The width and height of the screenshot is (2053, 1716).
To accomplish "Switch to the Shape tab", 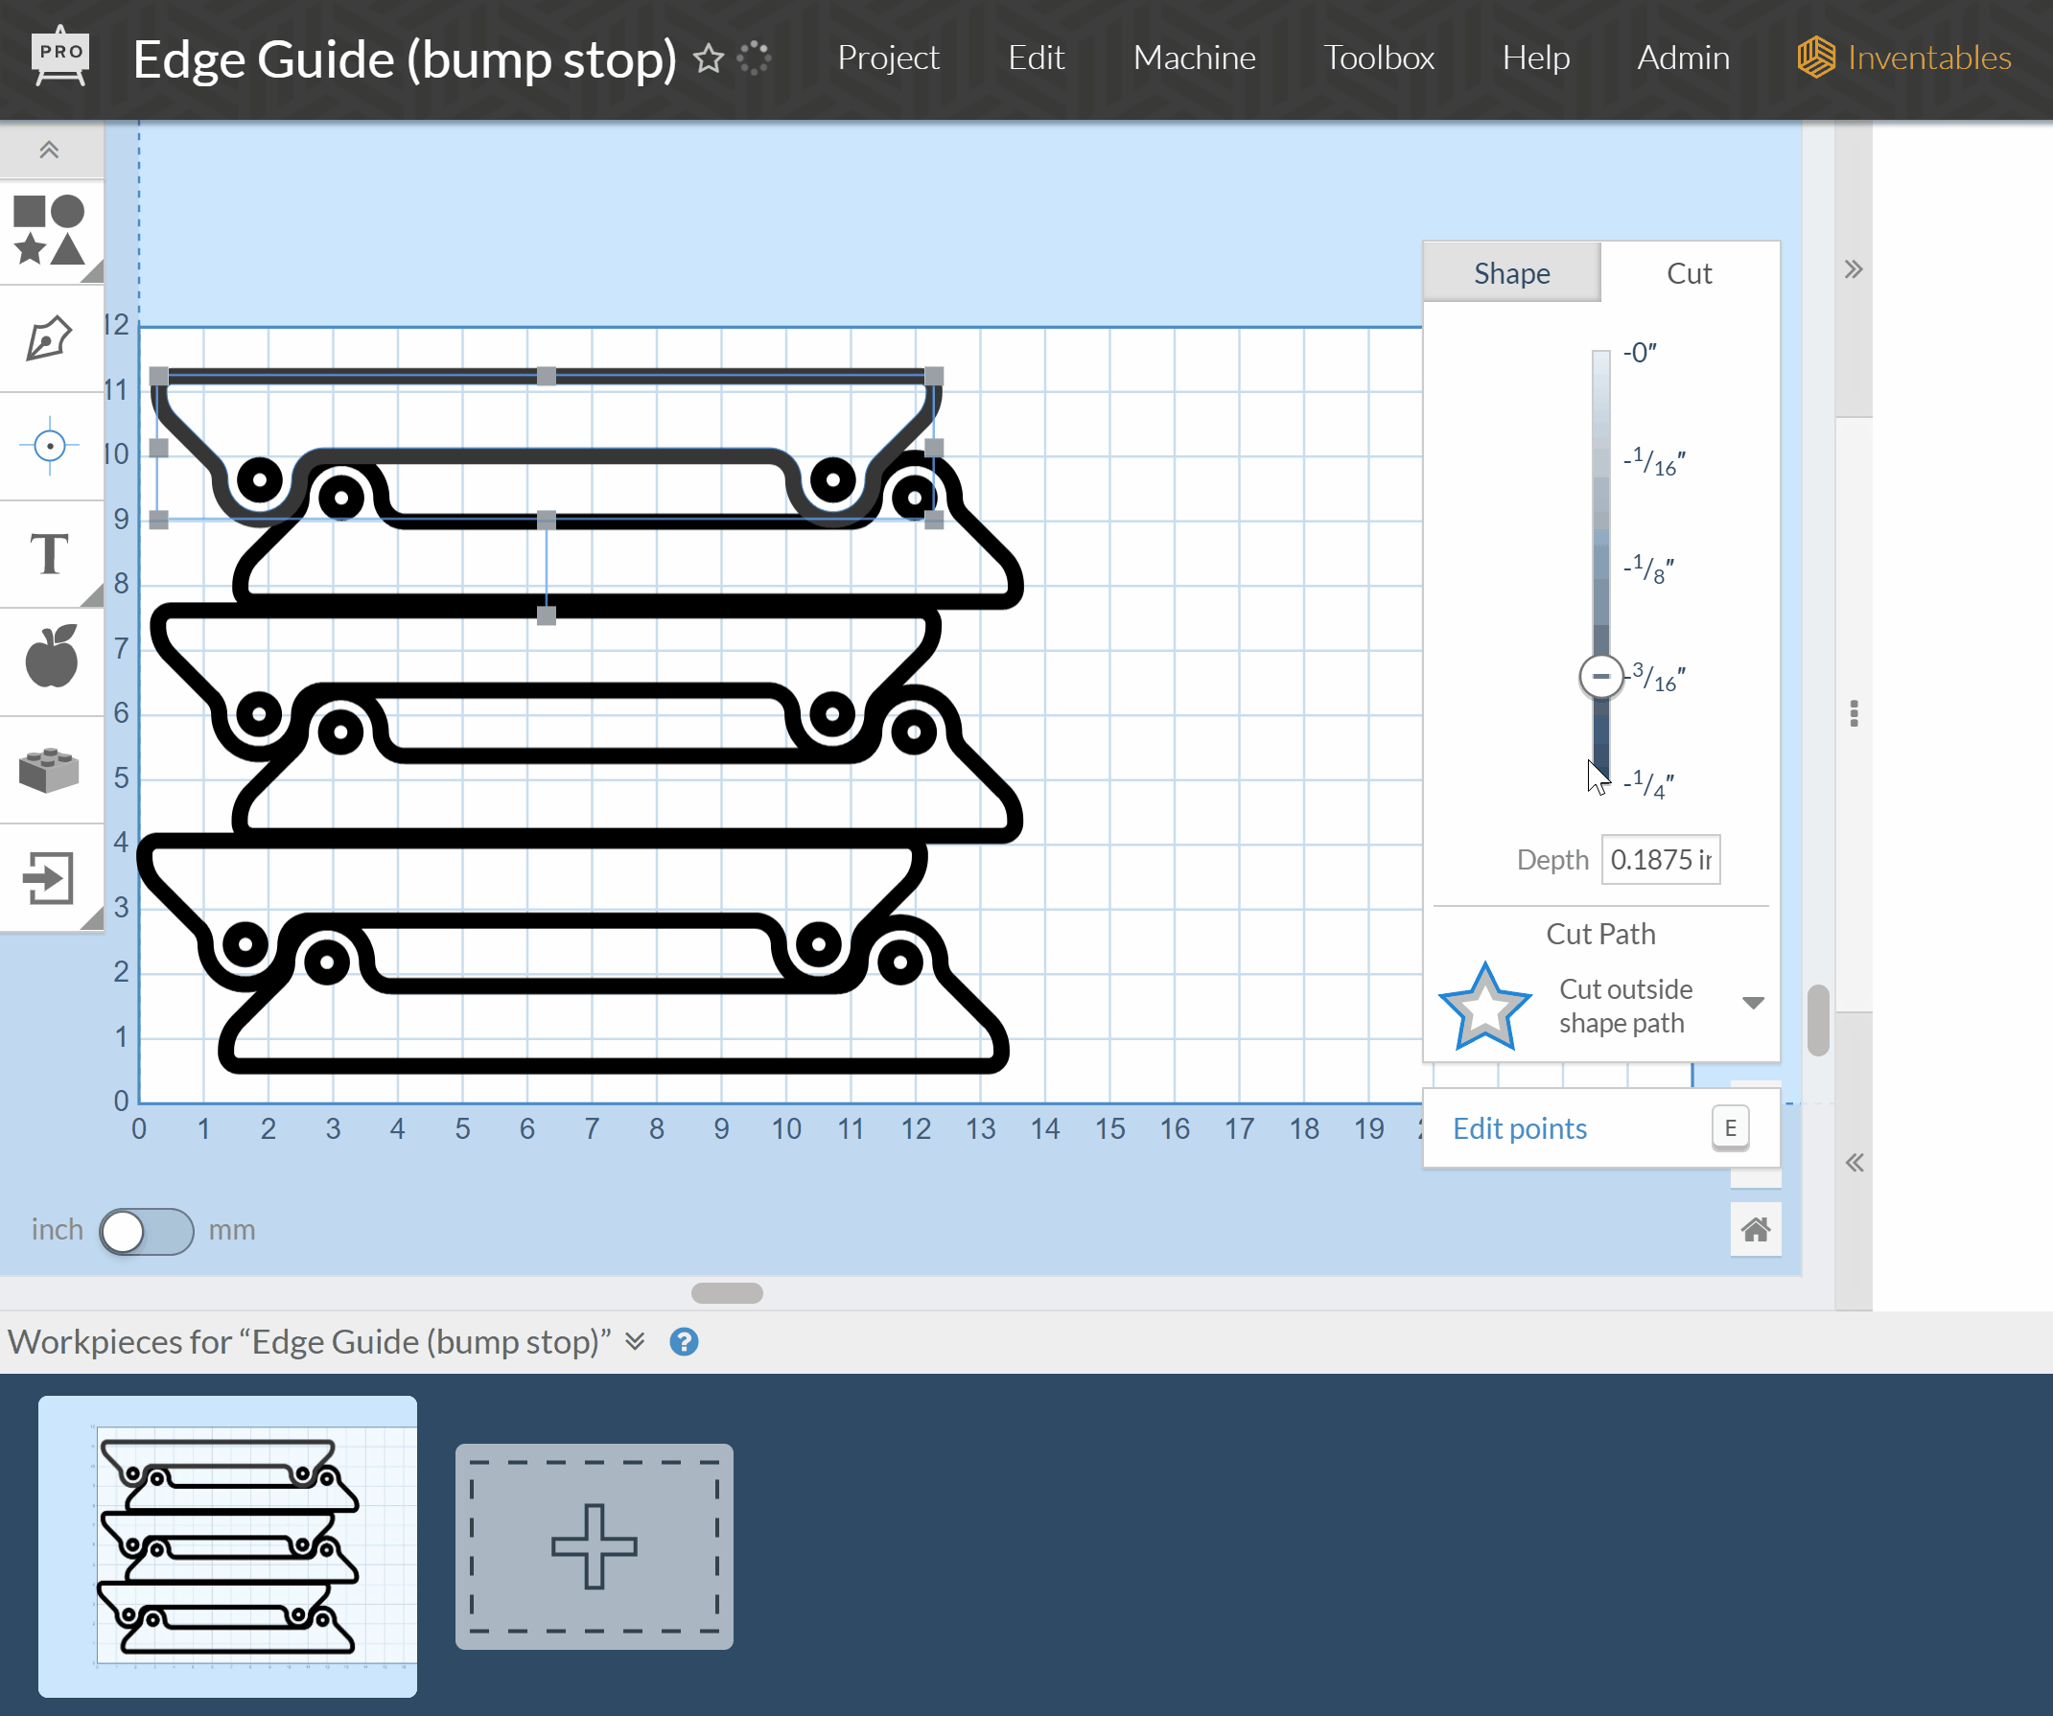I will point(1512,271).
